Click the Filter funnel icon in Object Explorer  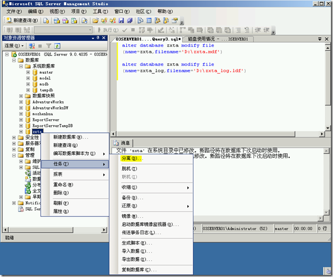(49, 46)
